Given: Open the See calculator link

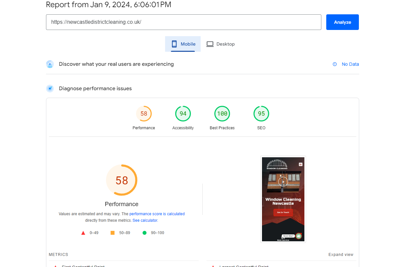Looking at the screenshot, I should (145, 220).
